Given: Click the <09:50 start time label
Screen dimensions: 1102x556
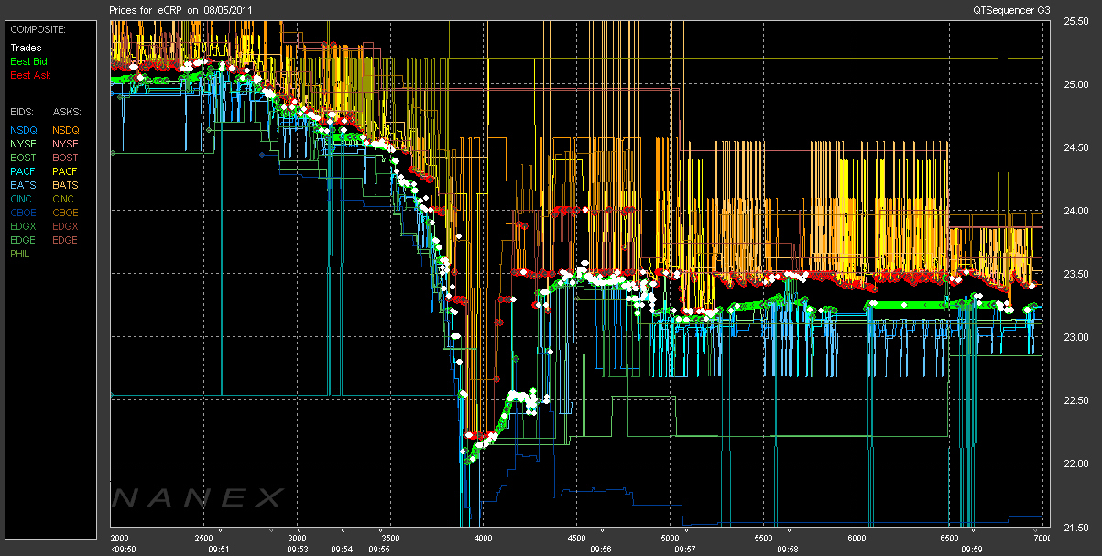Looking at the screenshot, I should coord(123,549).
